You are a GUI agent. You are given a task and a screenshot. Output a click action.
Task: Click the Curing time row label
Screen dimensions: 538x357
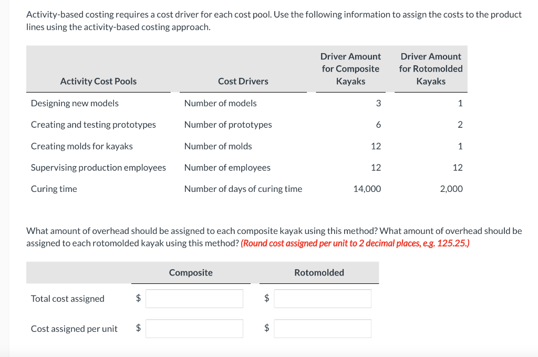point(54,188)
